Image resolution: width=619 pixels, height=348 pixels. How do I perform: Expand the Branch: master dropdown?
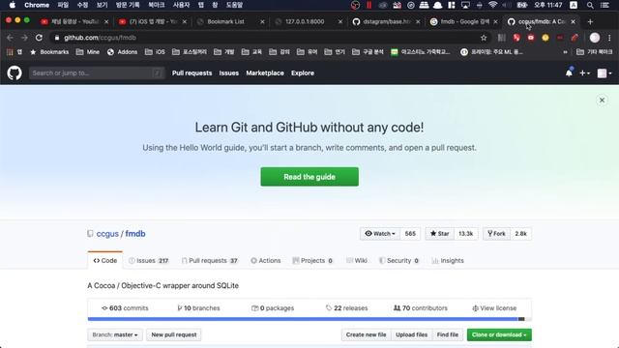(115, 334)
